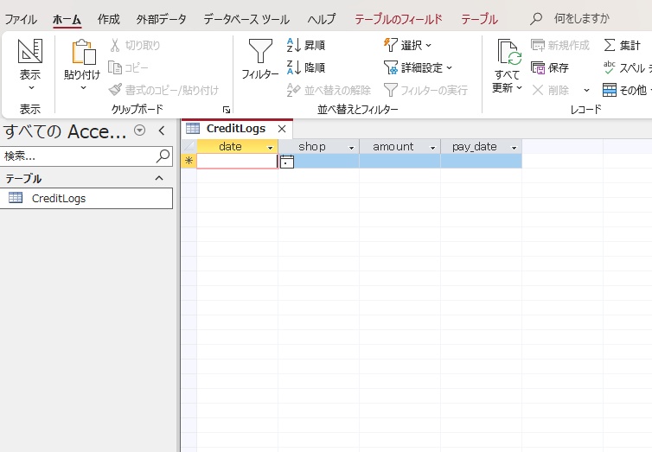
Task: Click the new record row selector asterisk
Action: tap(189, 161)
